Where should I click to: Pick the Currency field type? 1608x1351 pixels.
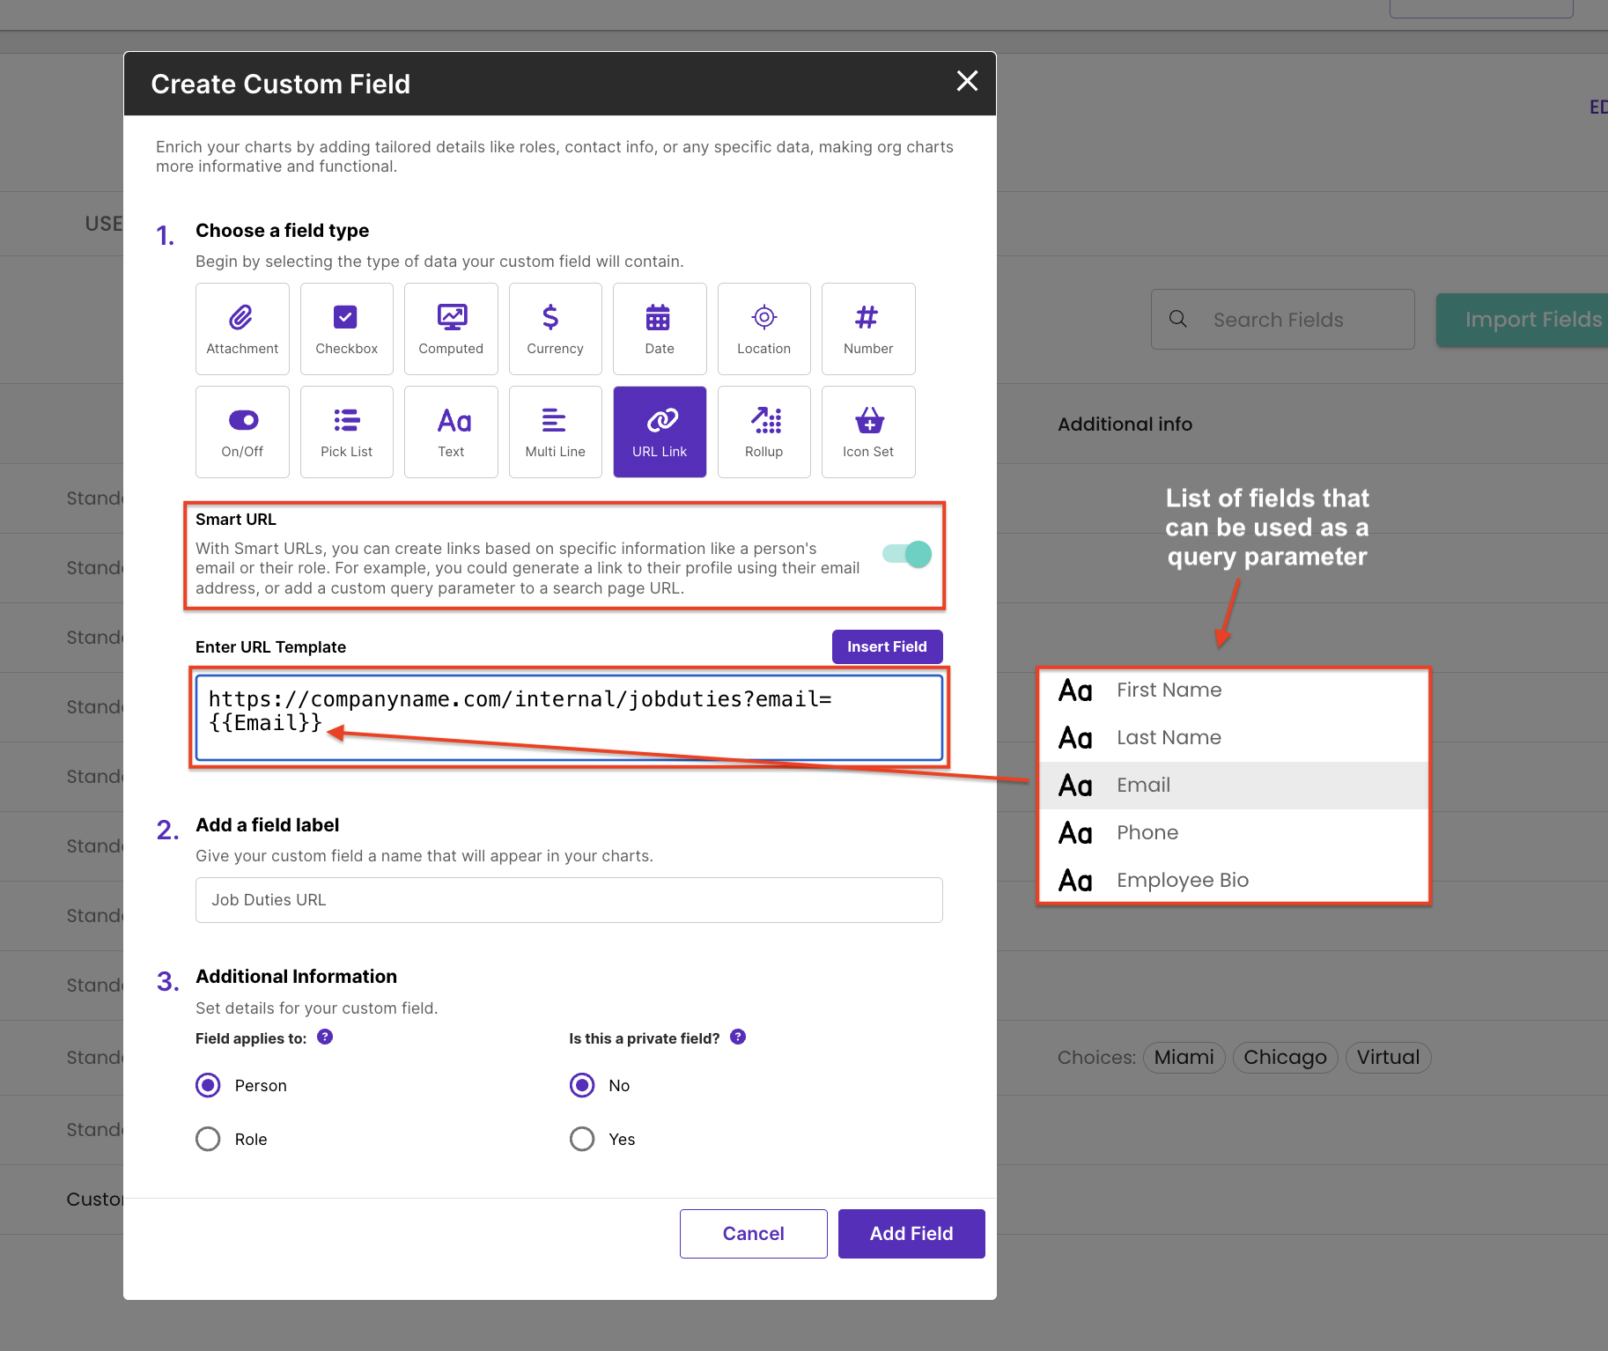[555, 329]
